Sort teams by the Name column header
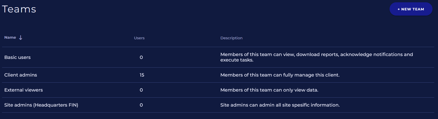Viewport: 438px width, 119px height. click(10, 38)
